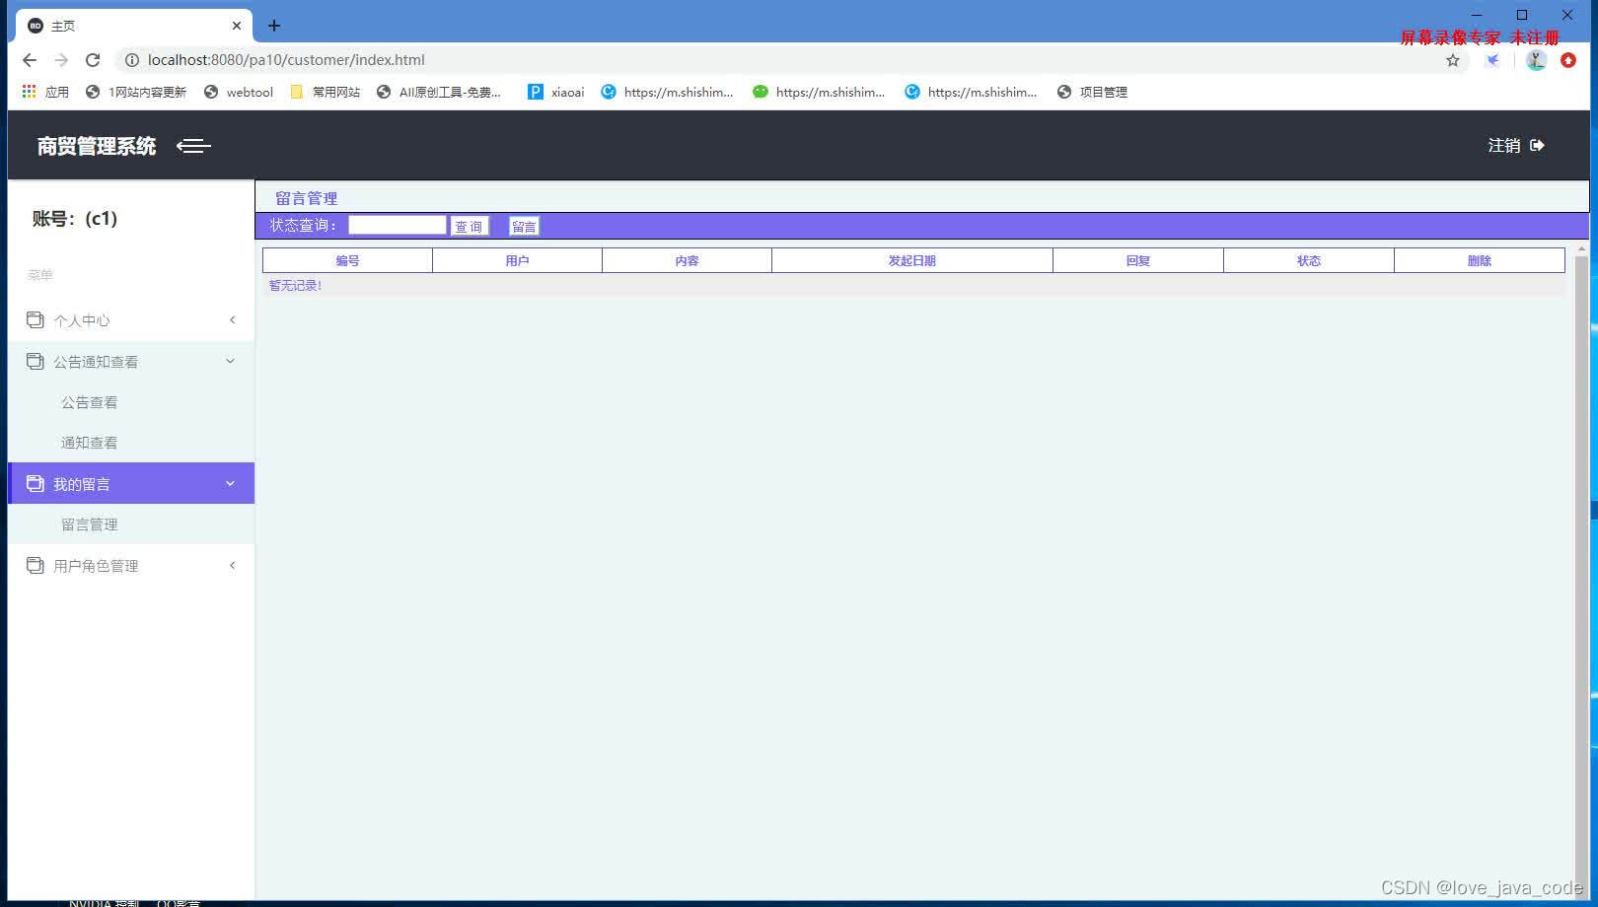The height and width of the screenshot is (907, 1598).
Task: Click the page vertical scrollbar
Action: pyautogui.click(x=1581, y=572)
